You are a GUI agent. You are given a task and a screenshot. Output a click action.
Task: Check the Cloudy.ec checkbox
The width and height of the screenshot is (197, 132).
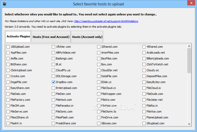[144, 70]
